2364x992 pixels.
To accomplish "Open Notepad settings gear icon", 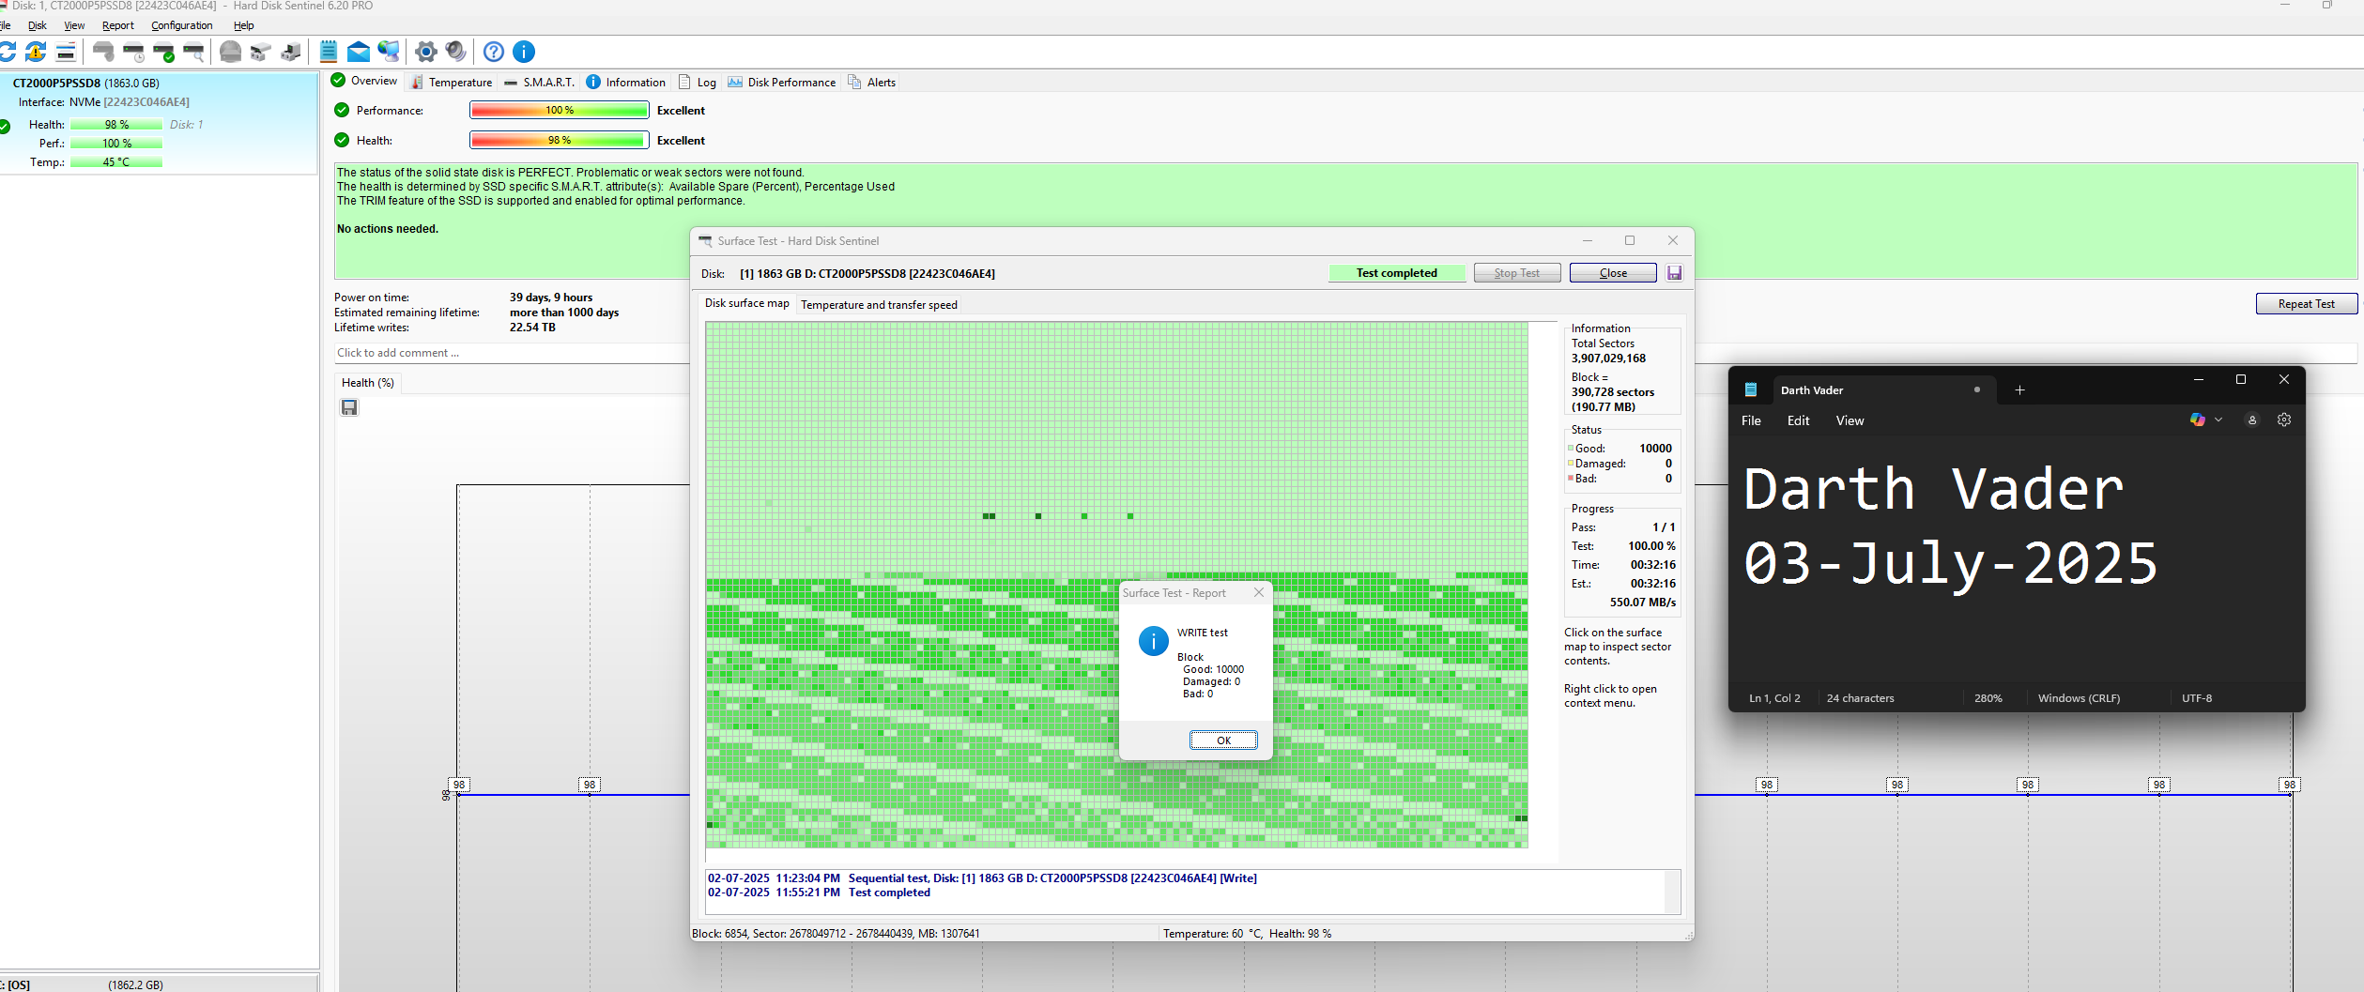I will [x=2284, y=420].
